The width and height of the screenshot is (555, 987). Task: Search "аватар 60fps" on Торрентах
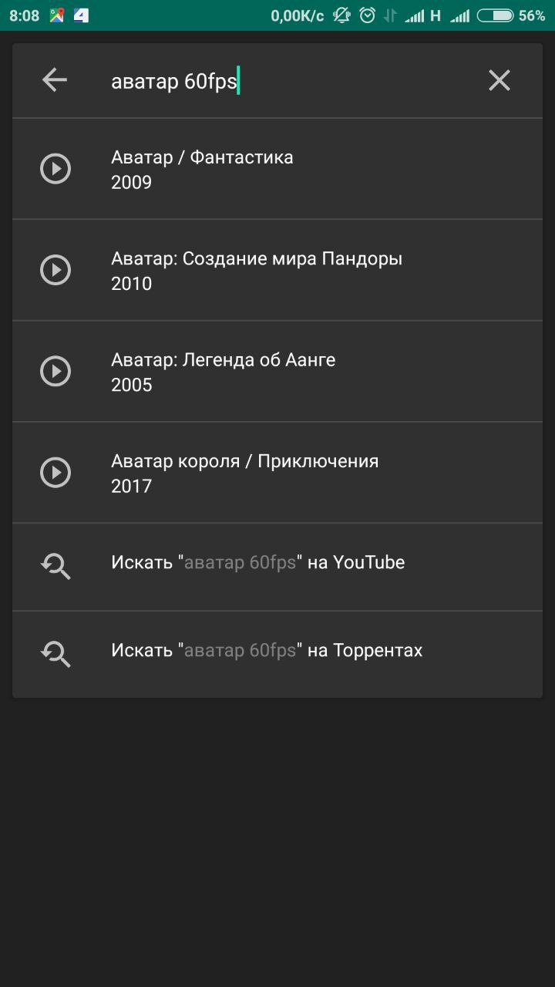point(277,654)
